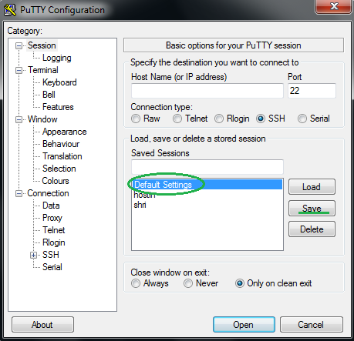This screenshot has height=341, width=354.
Task: Collapse the Window category node
Action: 19,119
